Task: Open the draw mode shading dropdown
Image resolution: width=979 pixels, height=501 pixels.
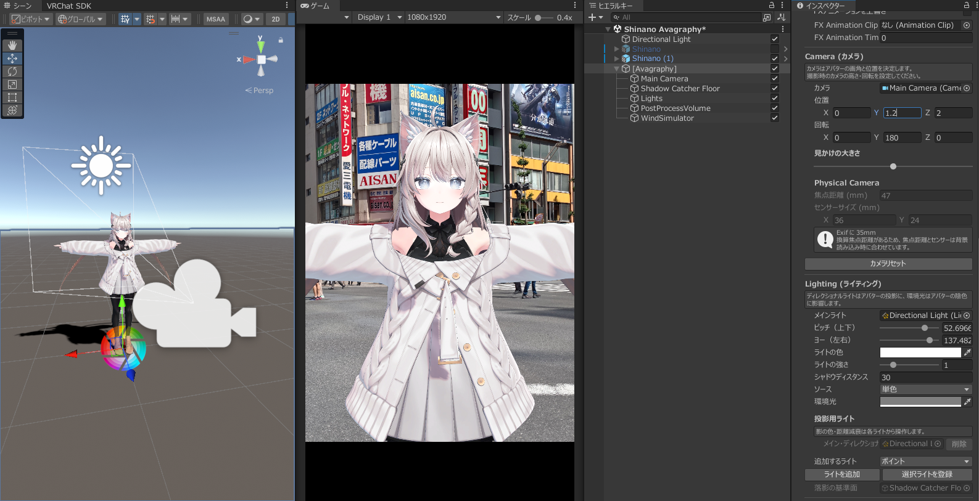Action: tap(251, 19)
